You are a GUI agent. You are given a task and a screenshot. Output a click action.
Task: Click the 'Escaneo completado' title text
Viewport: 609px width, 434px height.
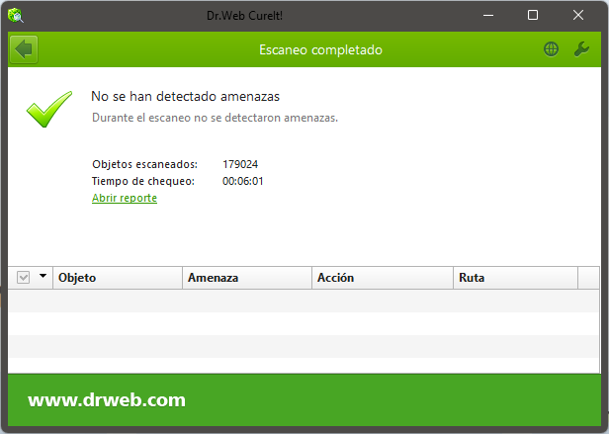pos(320,49)
